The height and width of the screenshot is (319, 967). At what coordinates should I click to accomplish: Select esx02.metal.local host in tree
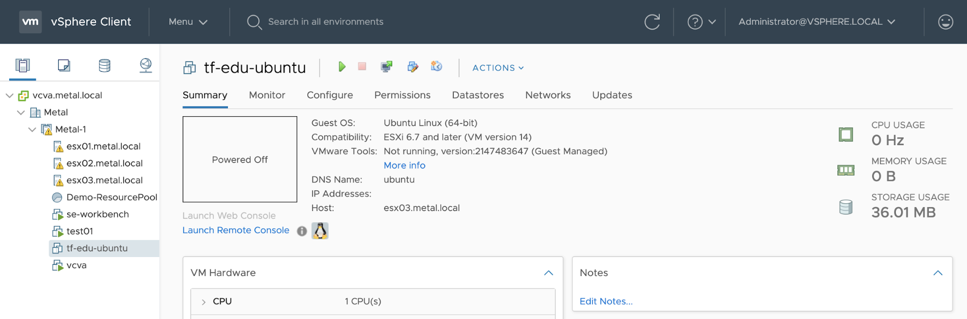click(x=104, y=163)
